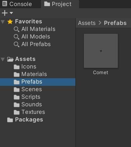131x147 pixels.
Task: Select the Scenes folder
Action: click(38, 90)
